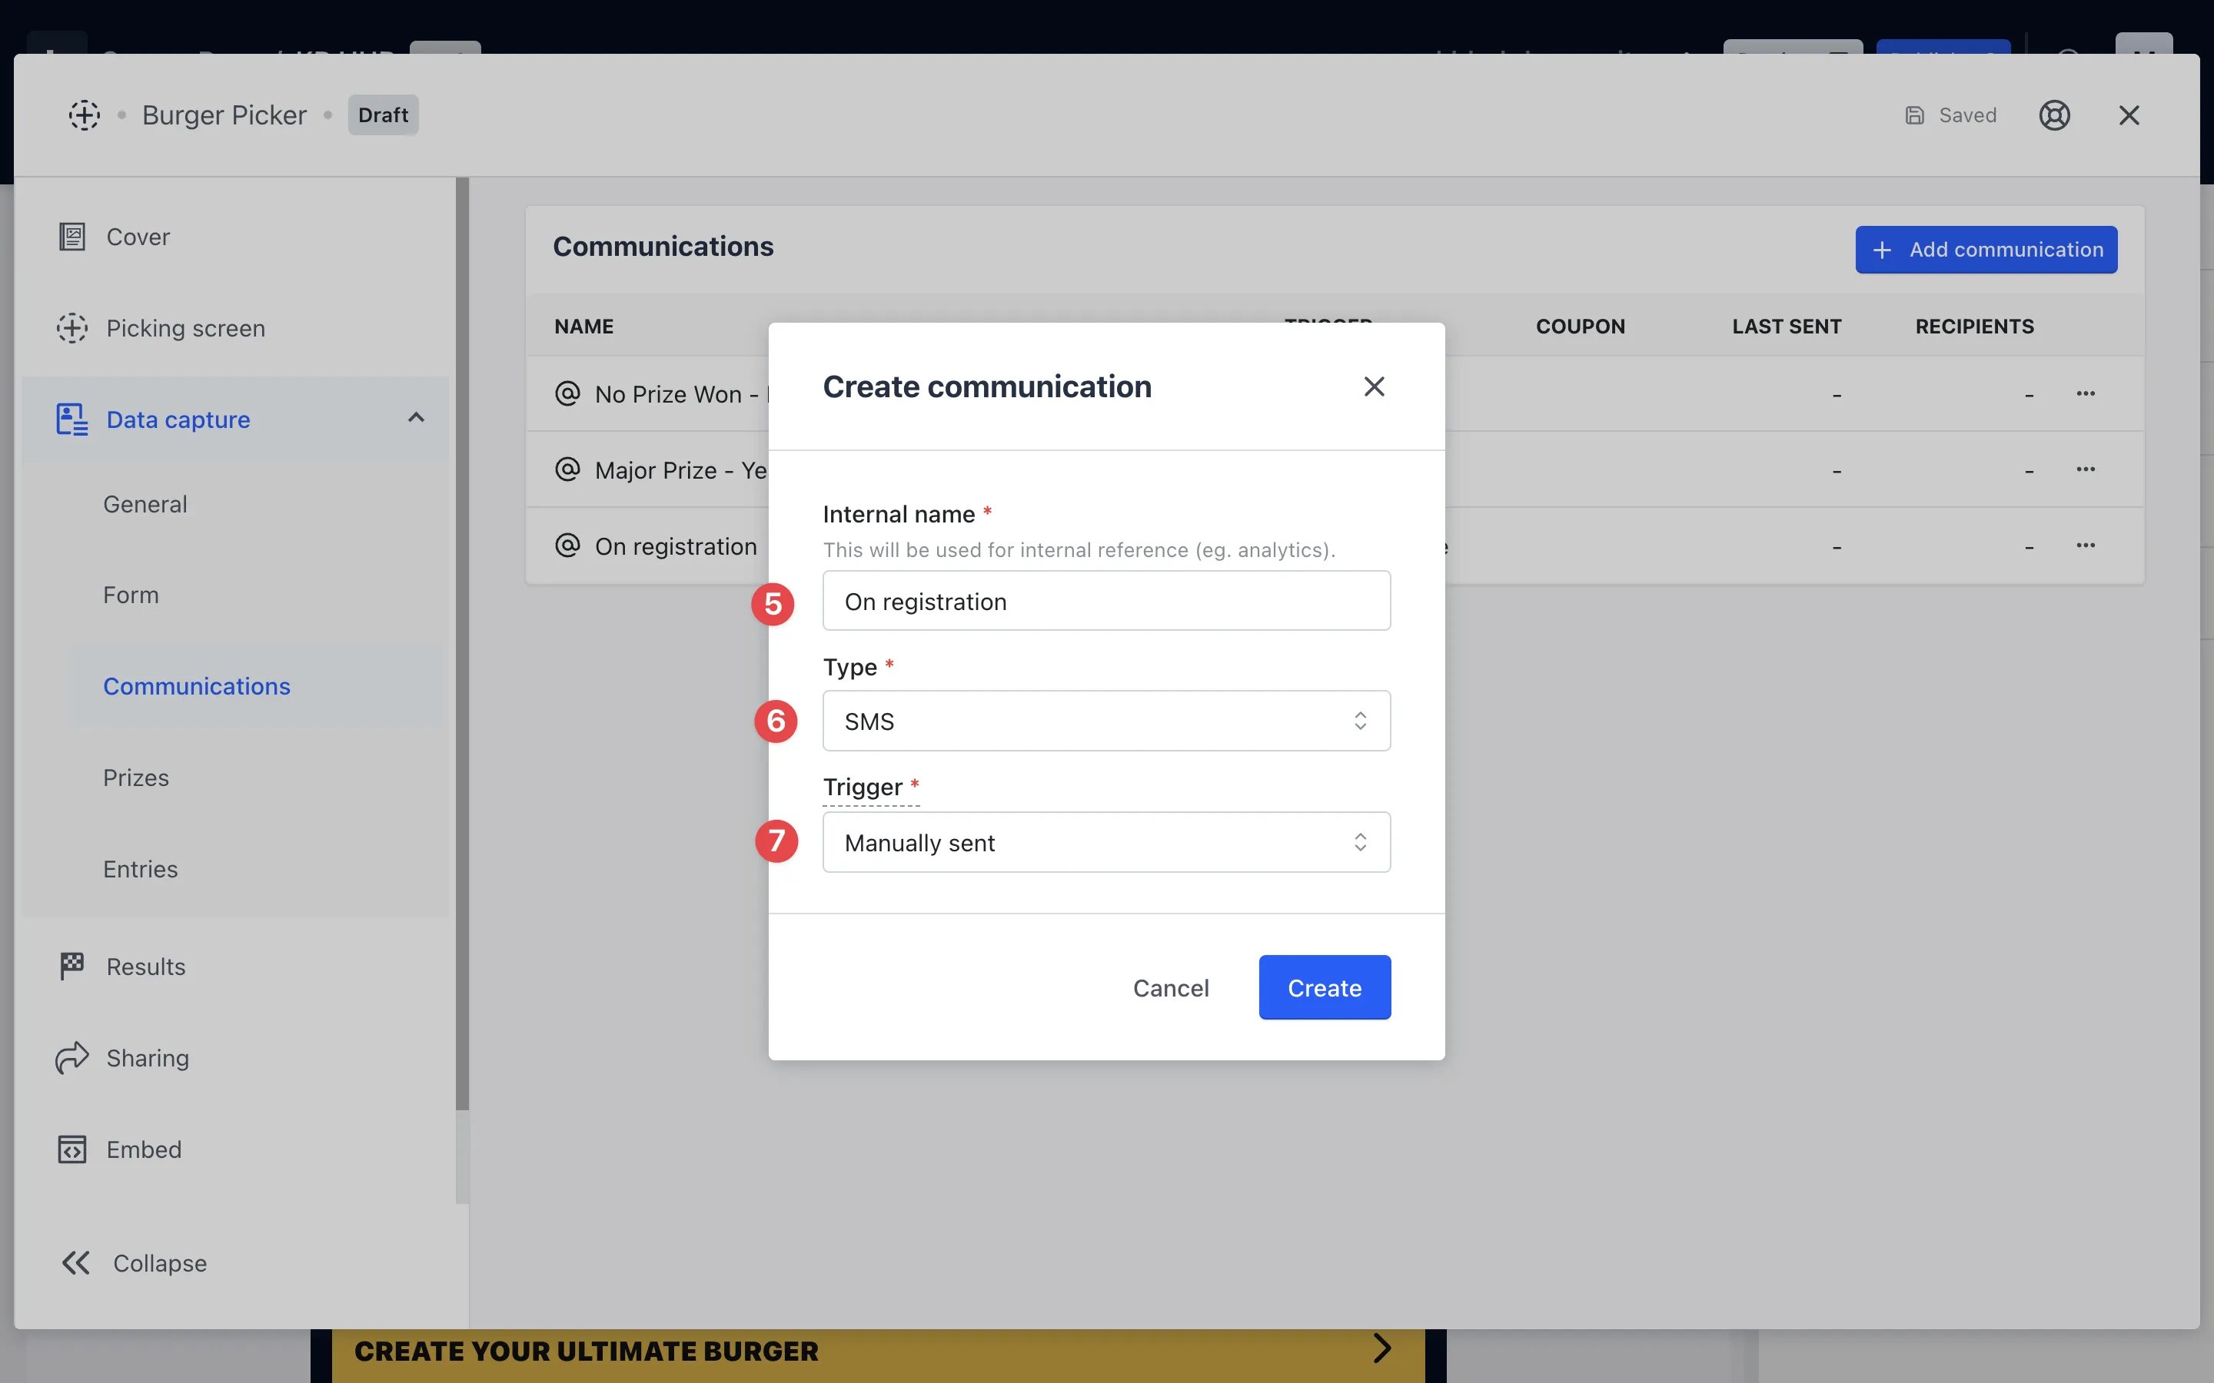The height and width of the screenshot is (1383, 2214).
Task: Collapse the Data capture menu group
Action: point(416,418)
